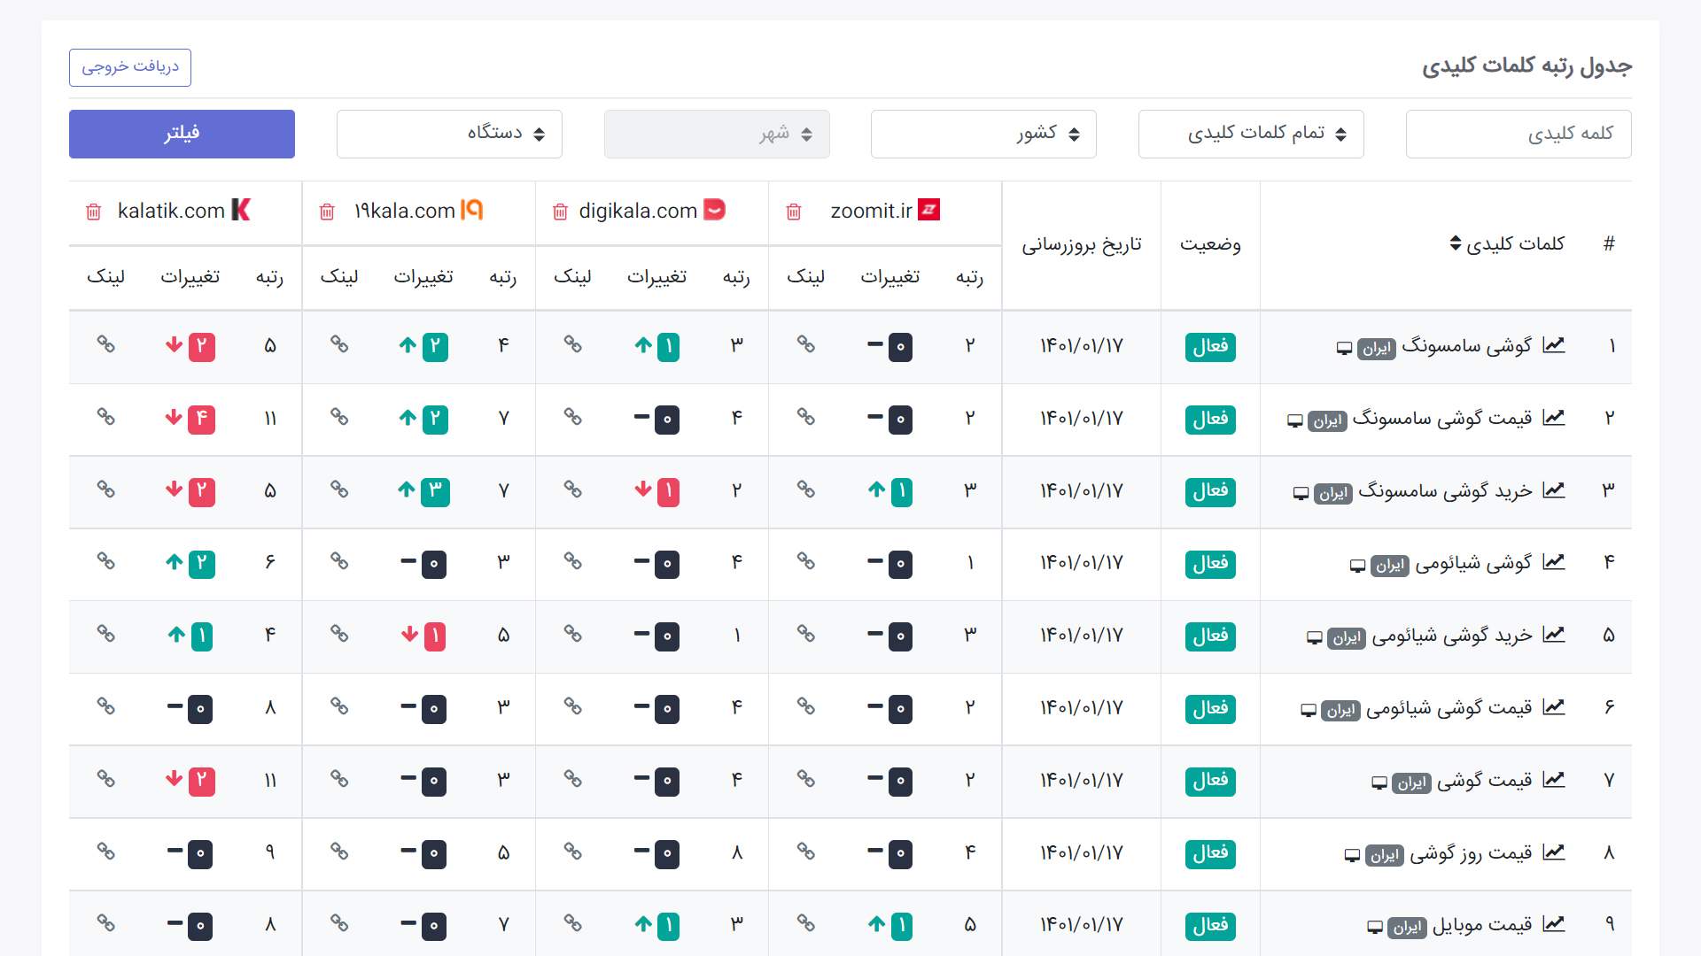The height and width of the screenshot is (956, 1701).
Task: Open digikala.com link icon in row ۱
Action: pos(572,343)
